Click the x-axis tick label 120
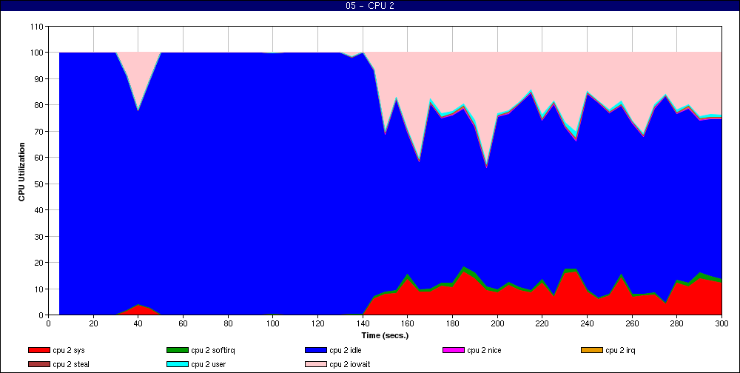 click(317, 323)
